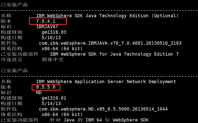This screenshot has width=198, height=123.
Task: Click the SDK product name 'IBM WebSphere SDK Java Technology Edition (Optional)'
Action: [x=107, y=16]
